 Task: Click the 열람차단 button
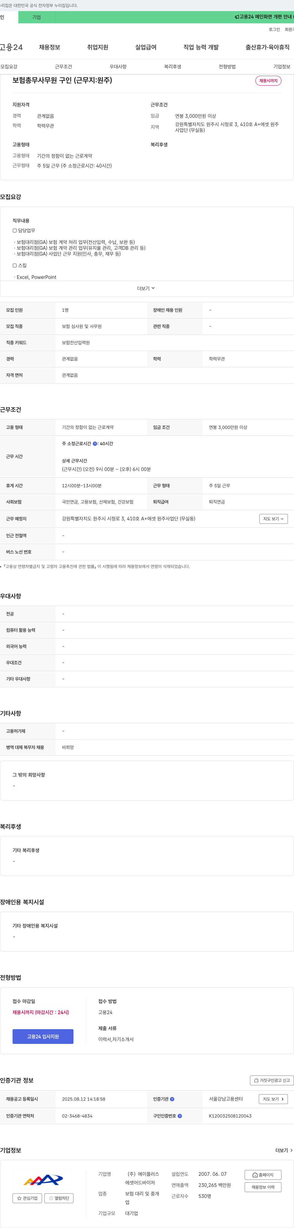(59, 1198)
